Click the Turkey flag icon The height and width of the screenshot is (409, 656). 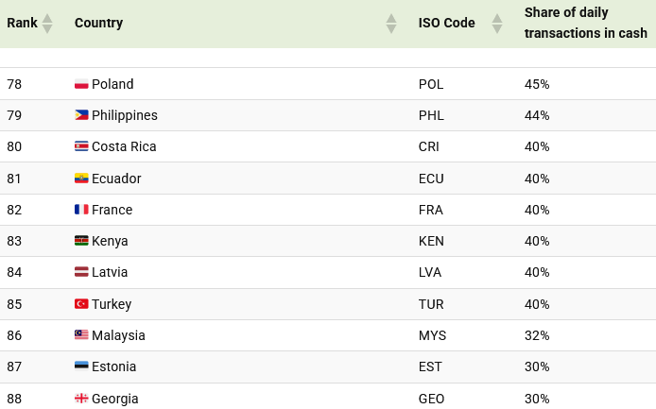pos(81,304)
